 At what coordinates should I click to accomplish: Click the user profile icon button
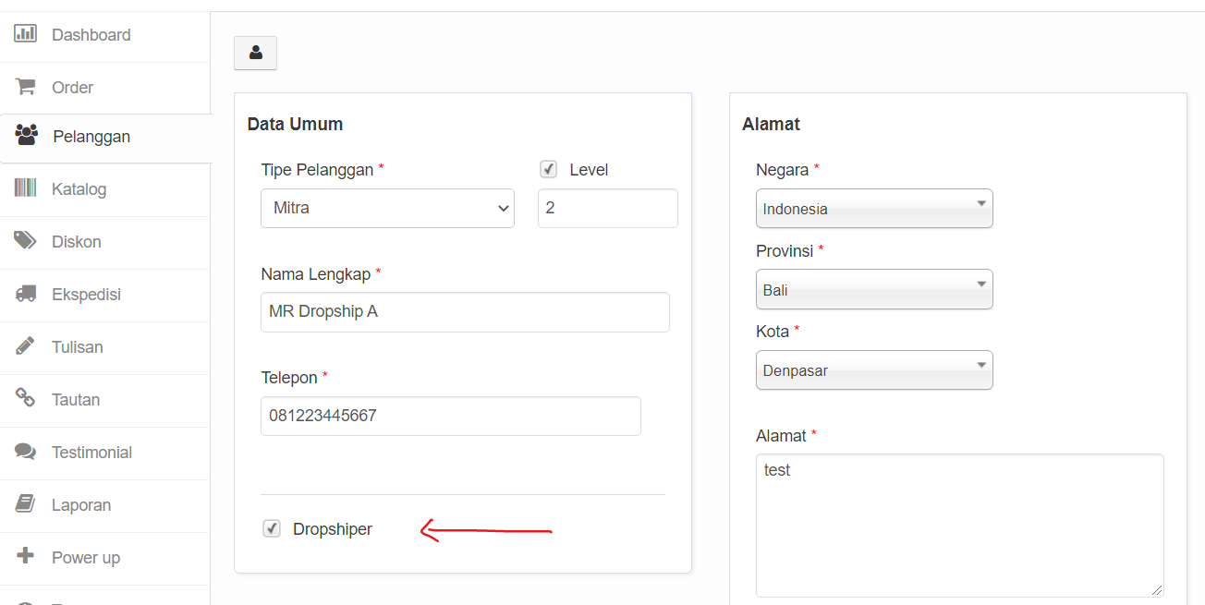coord(255,53)
